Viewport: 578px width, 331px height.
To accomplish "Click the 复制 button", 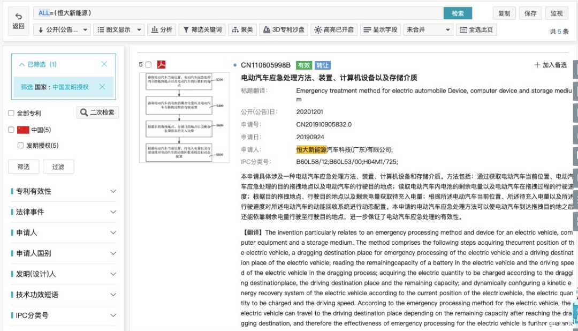I will pyautogui.click(x=504, y=13).
